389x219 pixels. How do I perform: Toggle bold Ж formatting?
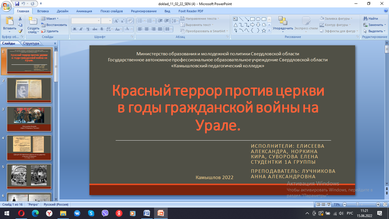74,29
